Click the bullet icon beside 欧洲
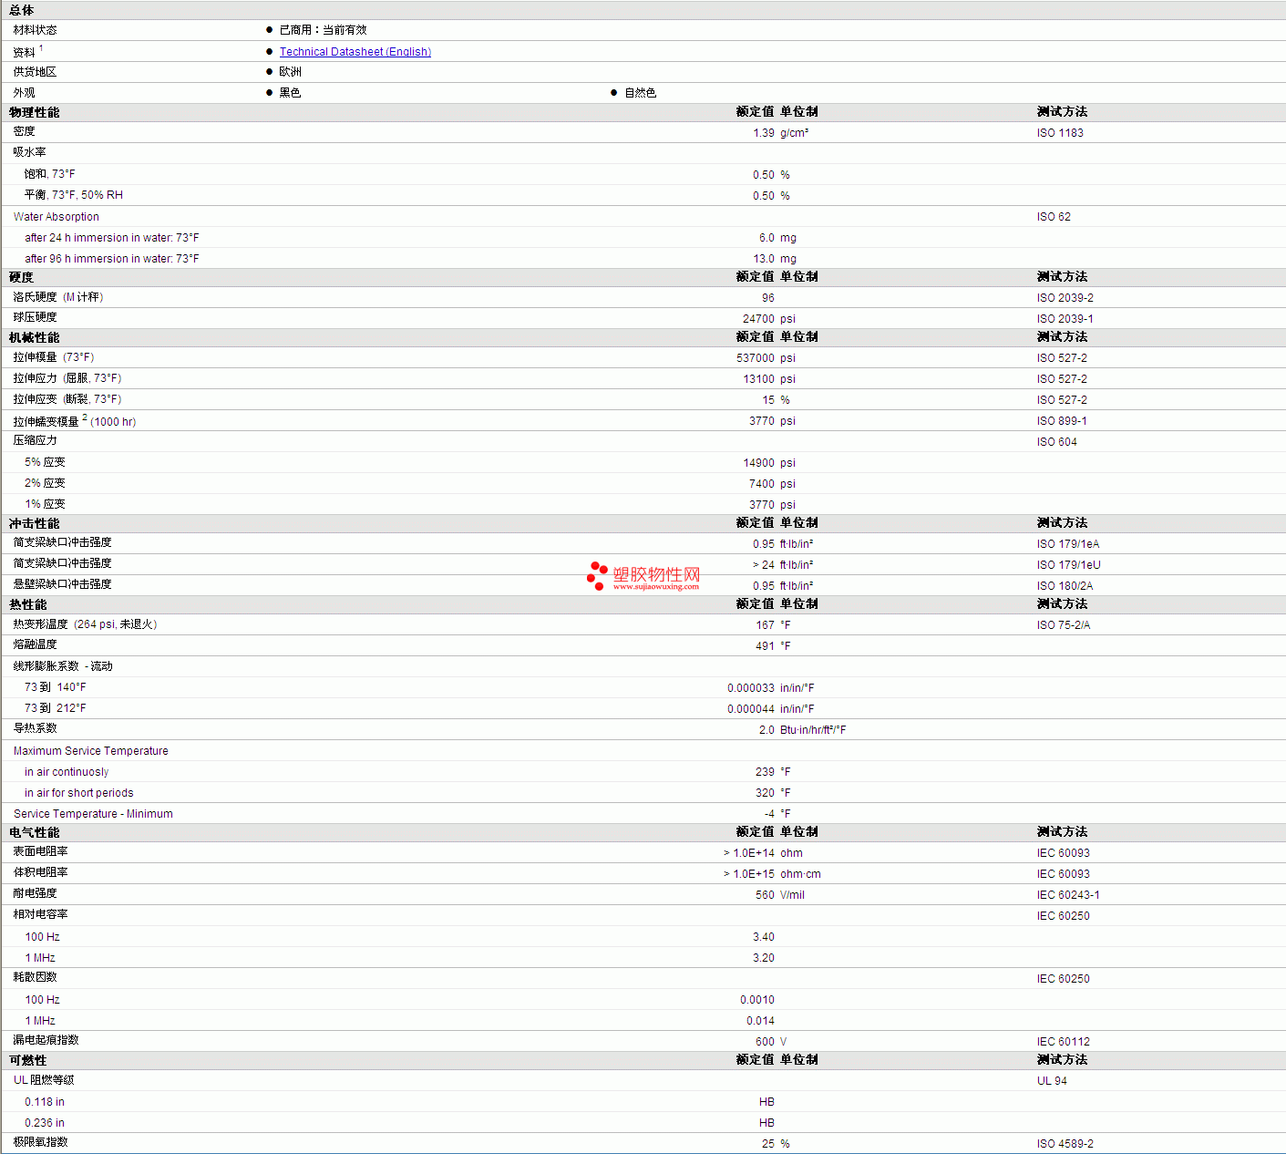 (270, 72)
